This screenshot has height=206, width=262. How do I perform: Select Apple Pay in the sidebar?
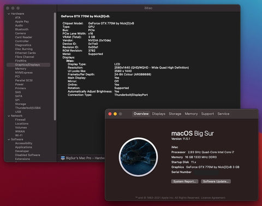22,21
